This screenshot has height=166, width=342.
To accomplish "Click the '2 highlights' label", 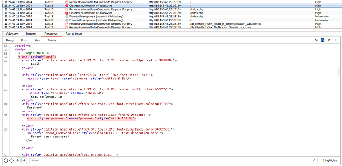I will coord(330,160).
